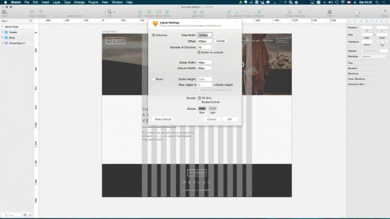The image size is (390, 219).
Task: Open the Window menu
Action: coord(117,2)
